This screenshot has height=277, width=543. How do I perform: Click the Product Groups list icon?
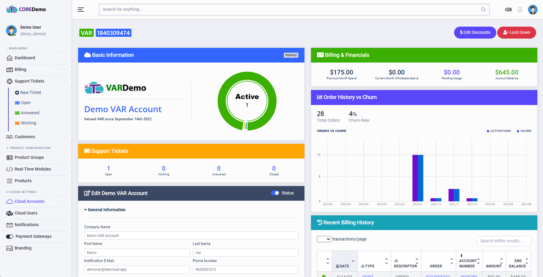9,157
